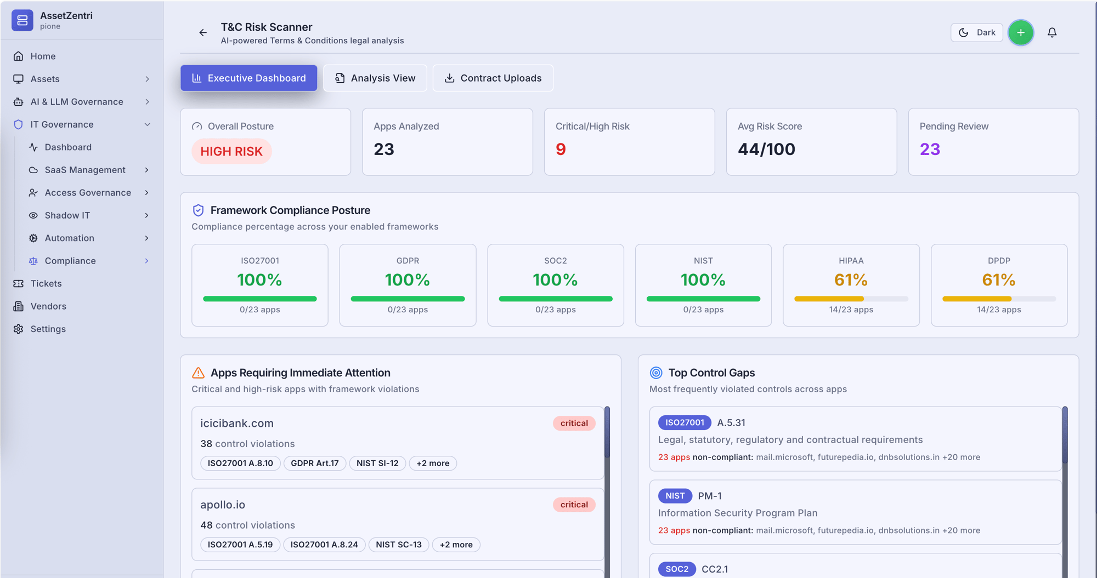Click the SaaS Management cloud icon
This screenshot has width=1097, height=578.
point(33,170)
